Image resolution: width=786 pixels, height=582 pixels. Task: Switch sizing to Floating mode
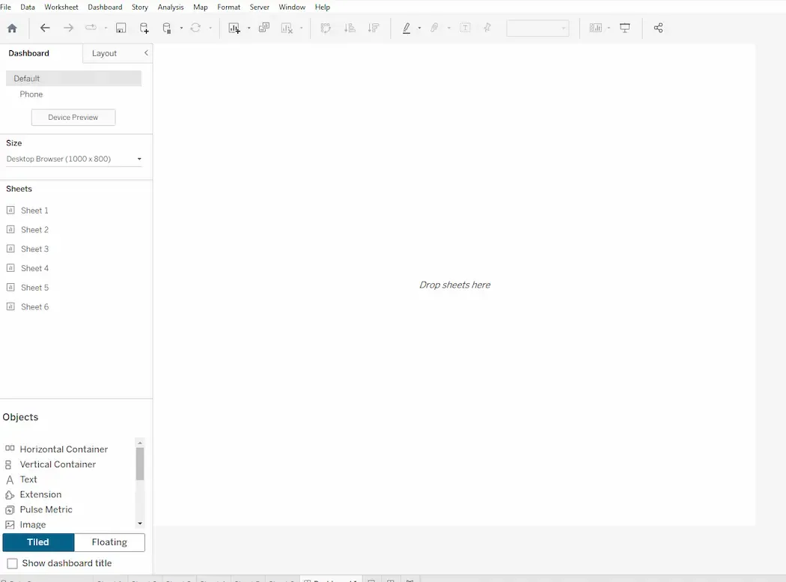click(109, 542)
